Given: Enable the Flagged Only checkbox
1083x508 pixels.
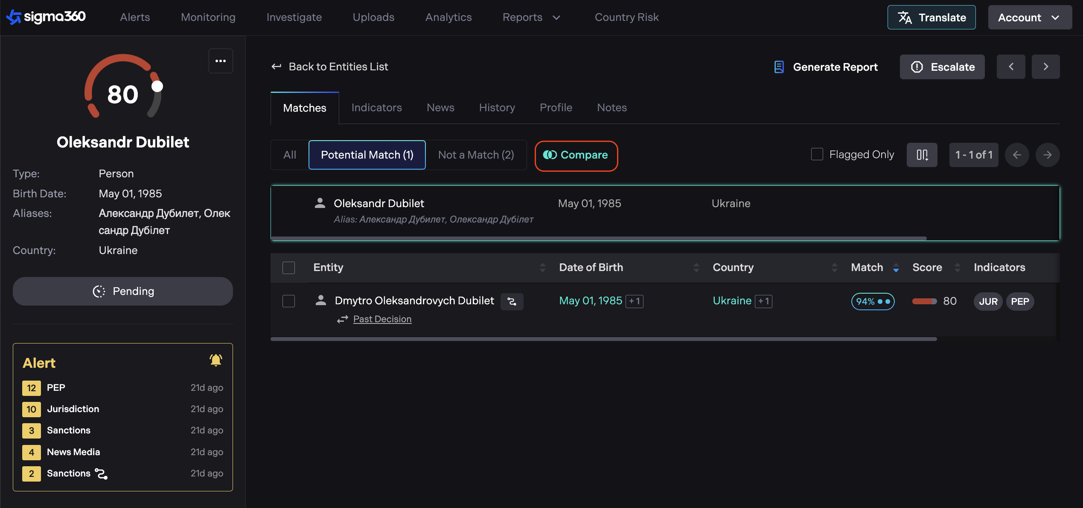Looking at the screenshot, I should pyautogui.click(x=817, y=154).
